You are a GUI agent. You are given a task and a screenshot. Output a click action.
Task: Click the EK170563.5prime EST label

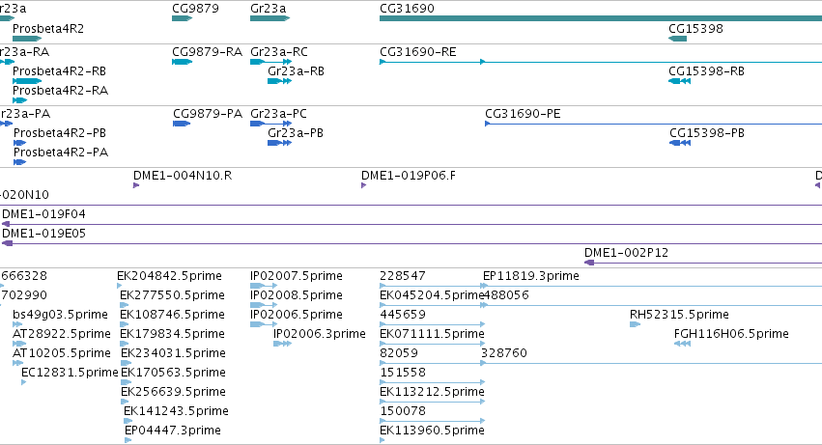[x=173, y=374]
